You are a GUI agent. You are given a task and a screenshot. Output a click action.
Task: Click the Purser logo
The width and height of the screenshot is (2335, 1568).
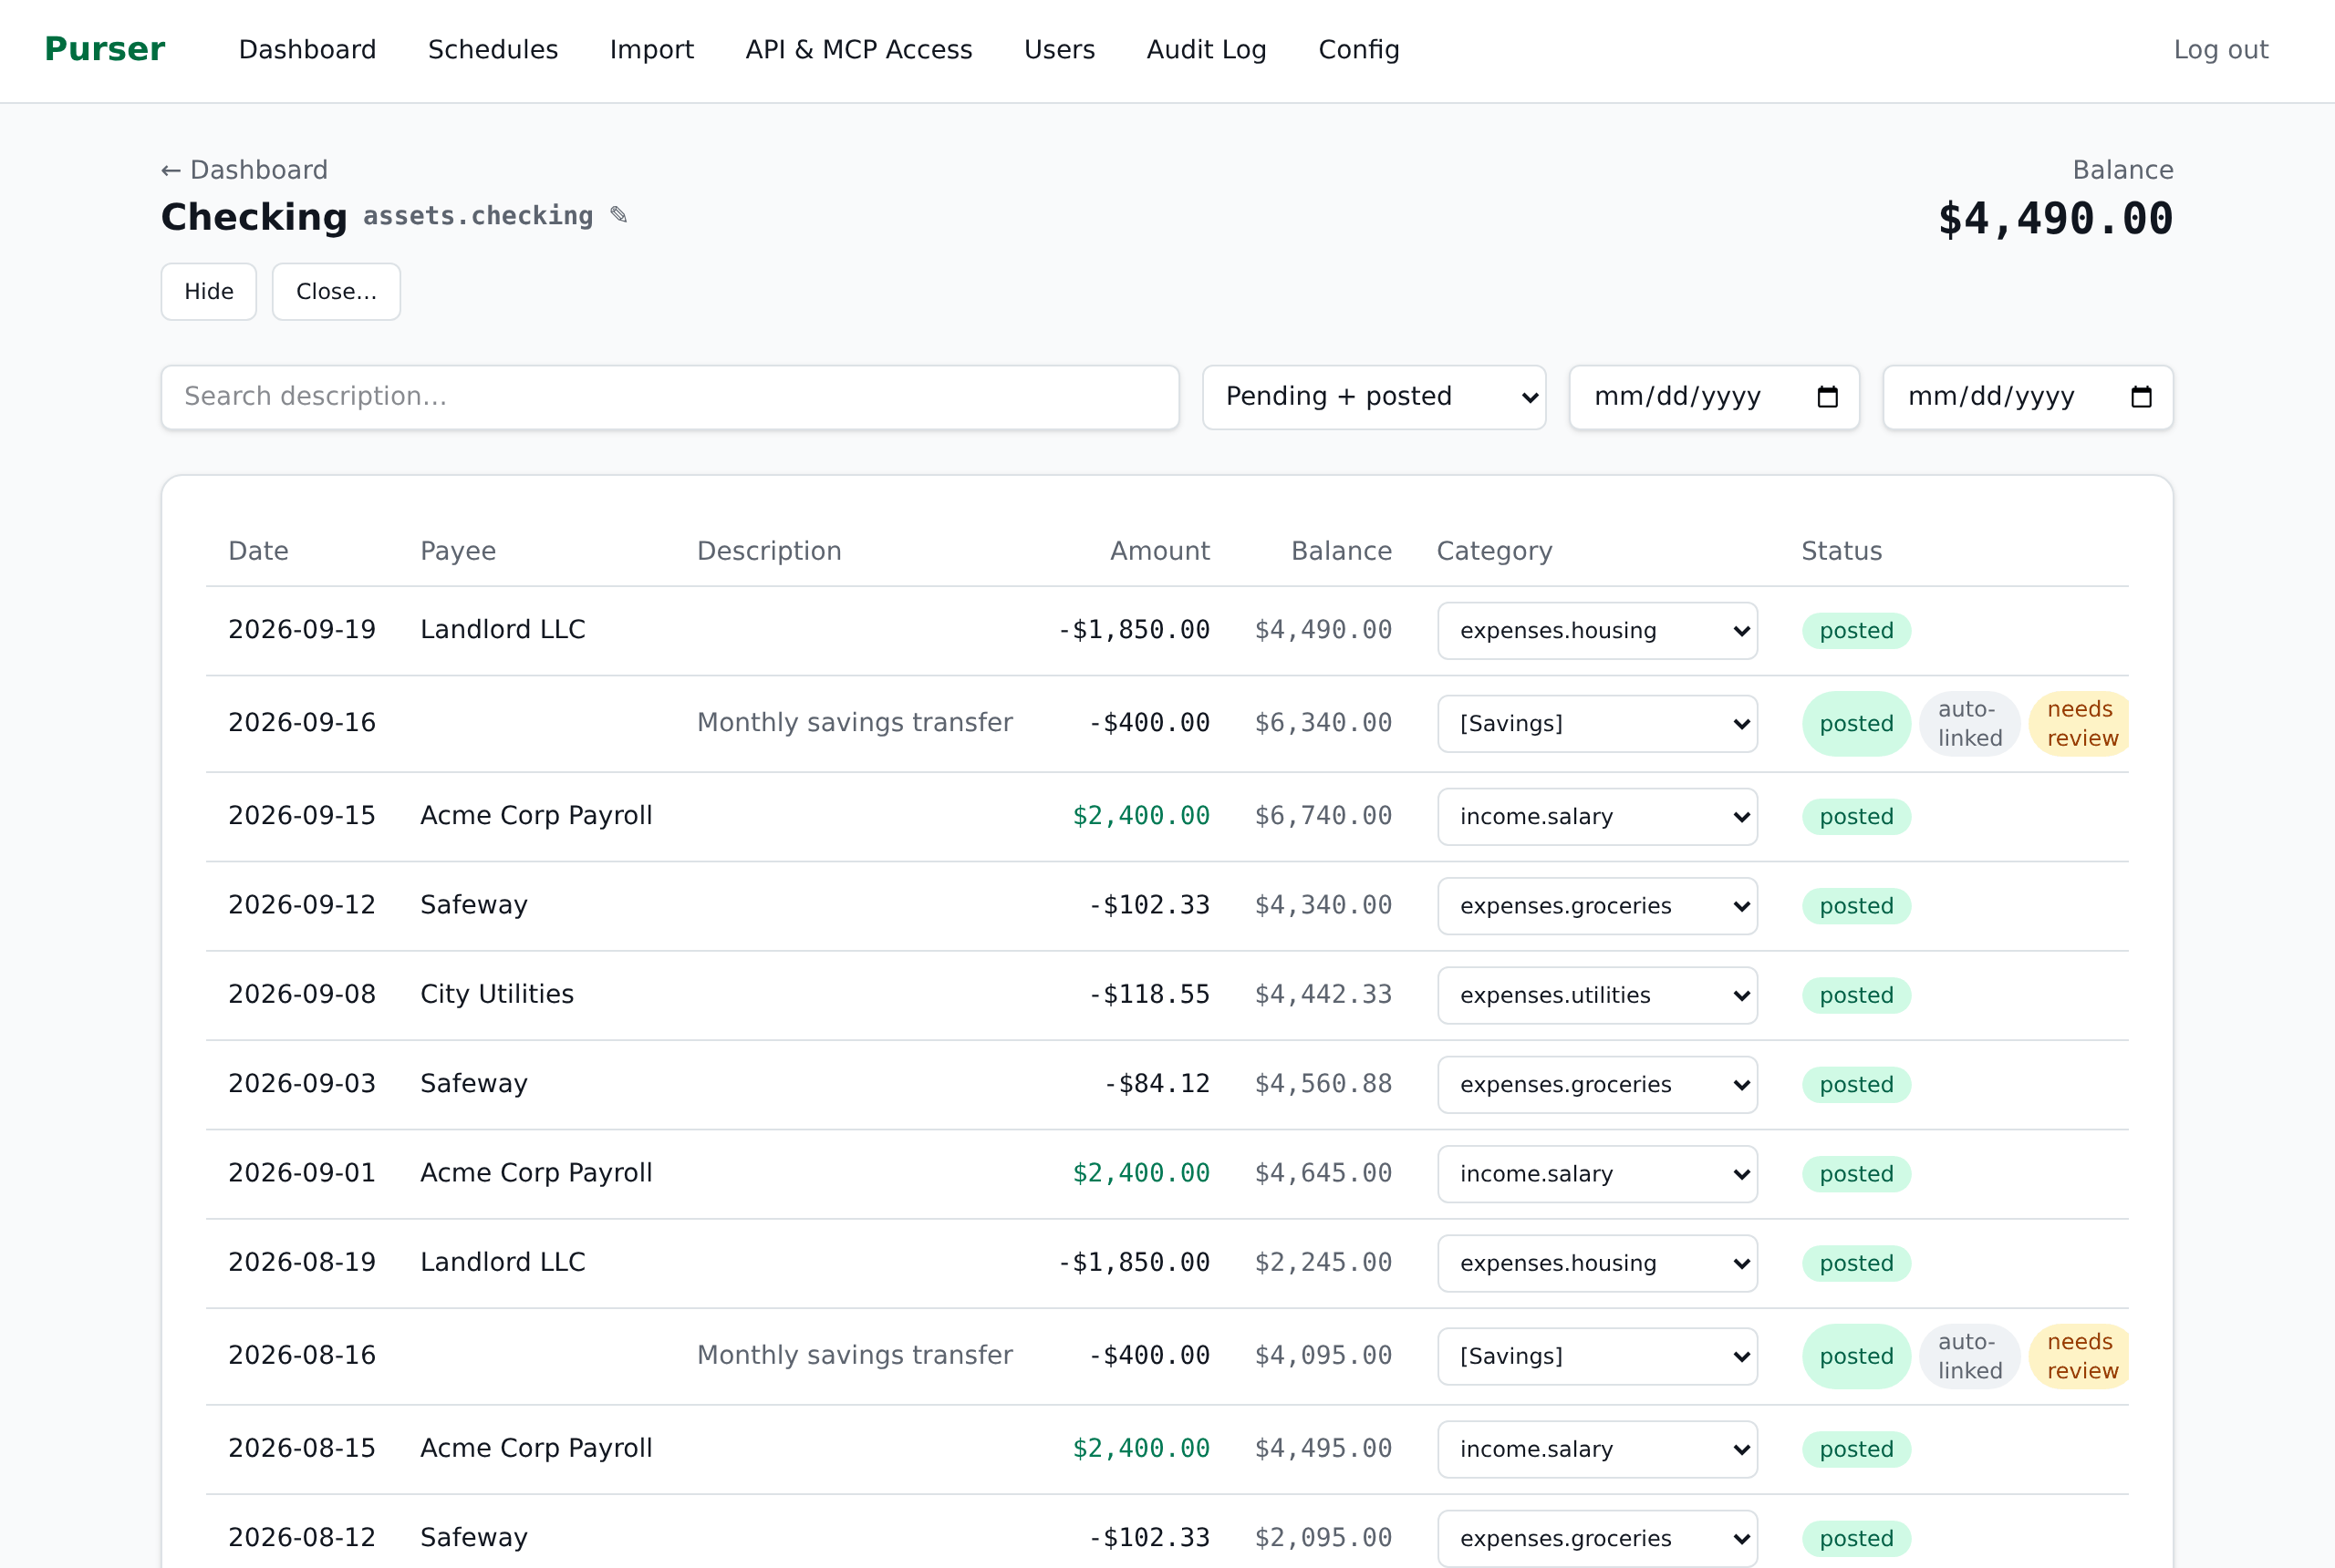[104, 49]
